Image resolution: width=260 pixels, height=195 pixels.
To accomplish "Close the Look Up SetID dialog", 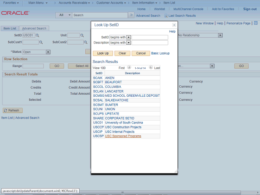I will pyautogui.click(x=174, y=25).
